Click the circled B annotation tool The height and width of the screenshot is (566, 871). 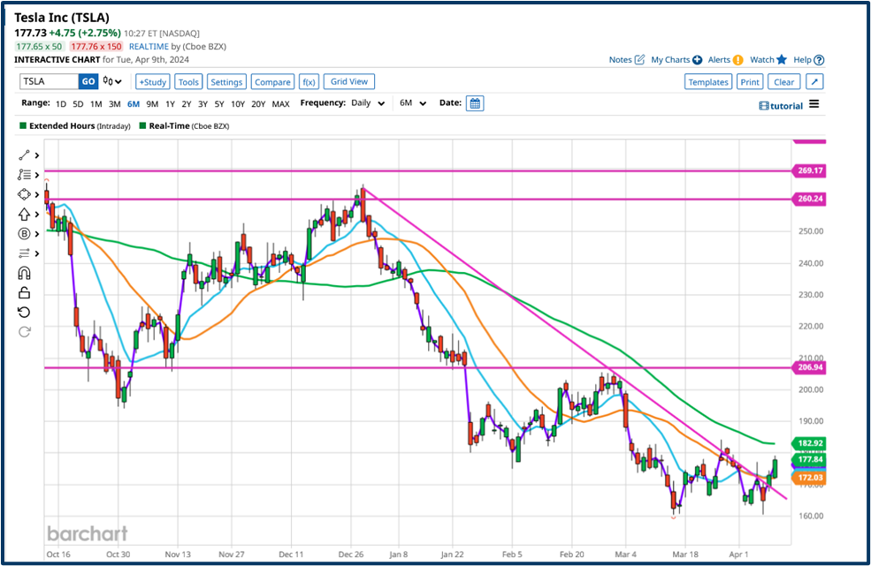(x=24, y=234)
